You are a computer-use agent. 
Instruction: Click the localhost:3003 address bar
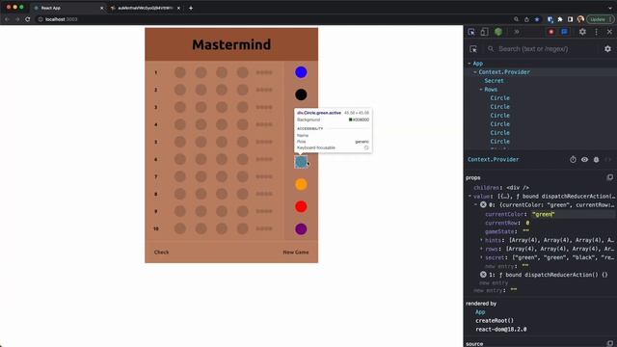(x=272, y=19)
